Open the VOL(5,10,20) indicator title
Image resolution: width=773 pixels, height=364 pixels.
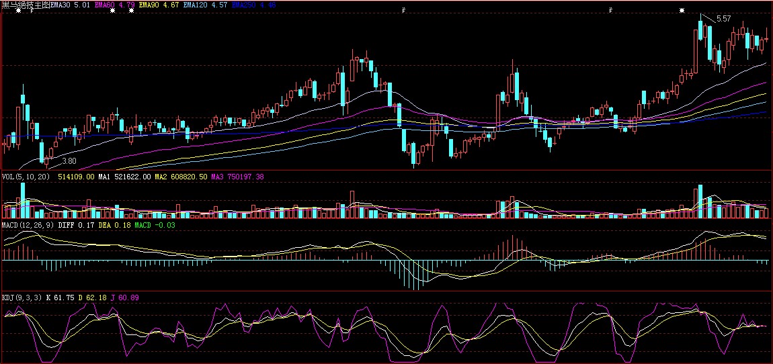(x=27, y=177)
